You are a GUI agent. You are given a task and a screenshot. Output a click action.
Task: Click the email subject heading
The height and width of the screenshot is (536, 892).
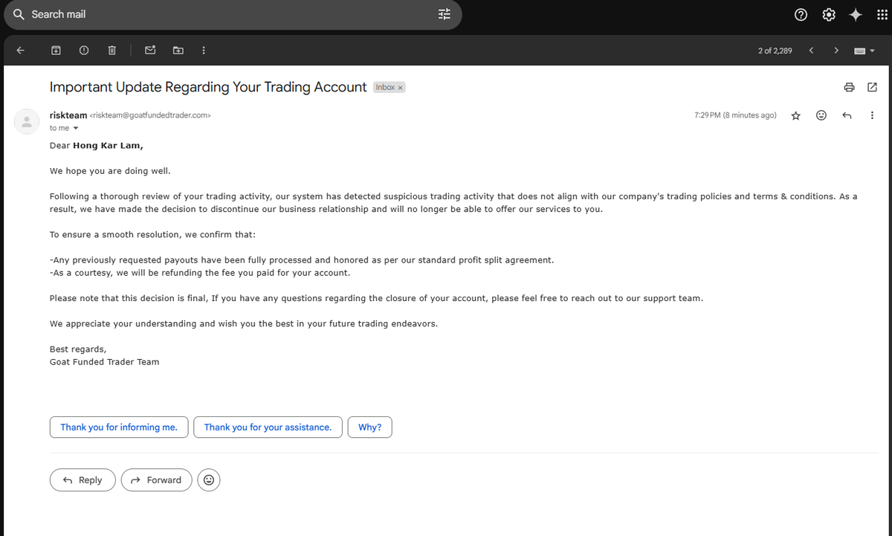(x=208, y=87)
